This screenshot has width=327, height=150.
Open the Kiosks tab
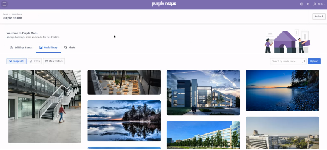(70, 48)
